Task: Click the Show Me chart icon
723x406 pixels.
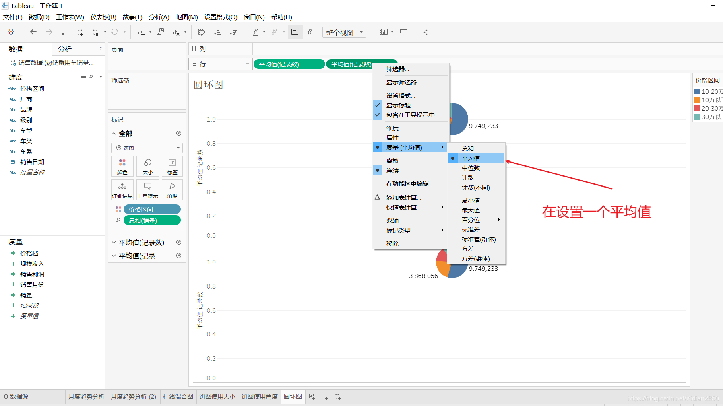Action: (384, 32)
